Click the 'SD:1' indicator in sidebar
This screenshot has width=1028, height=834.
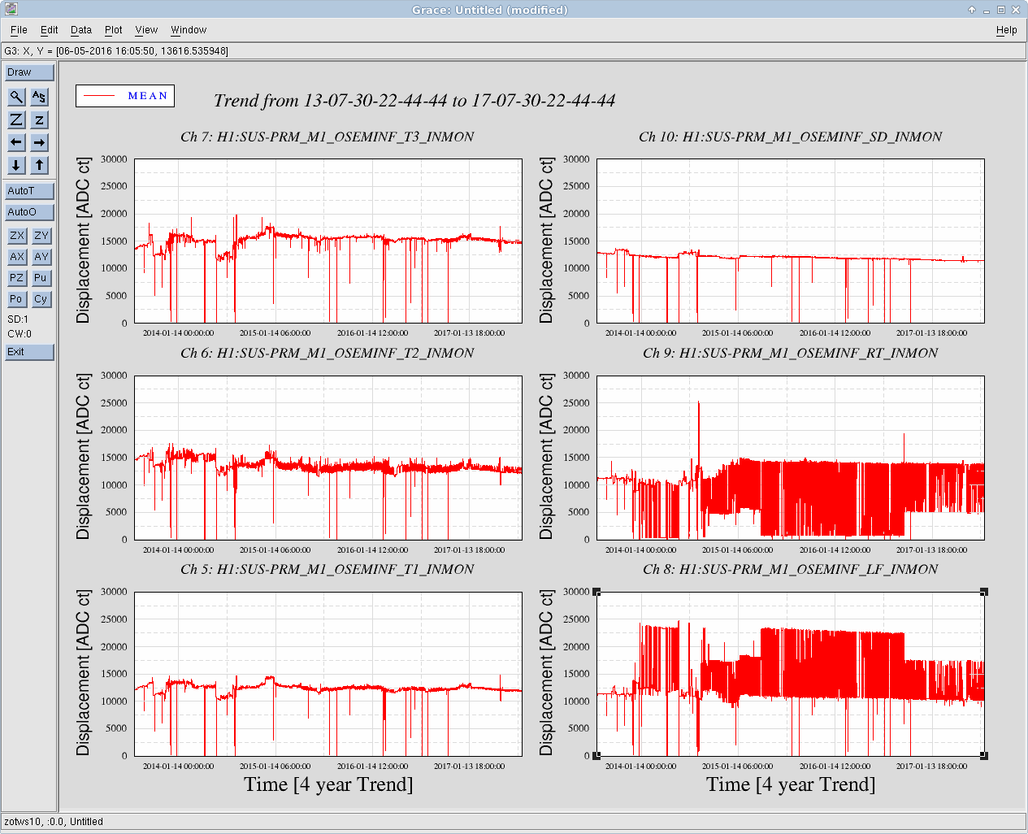(x=18, y=319)
